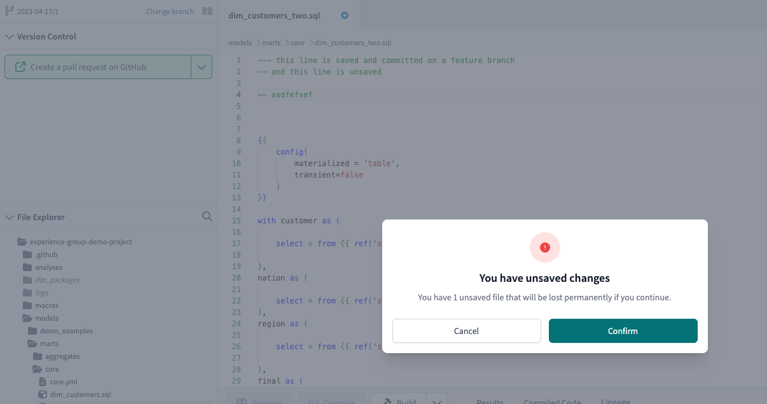Open the documentation book icon beside Change branch

coord(209,10)
